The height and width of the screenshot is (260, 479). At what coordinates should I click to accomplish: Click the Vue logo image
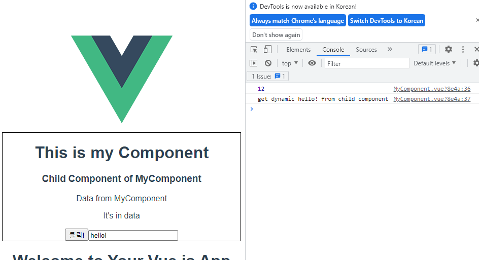coord(122,79)
